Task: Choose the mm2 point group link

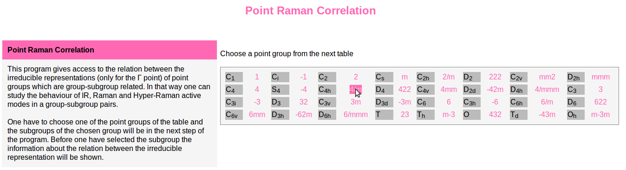Action: tap(547, 77)
